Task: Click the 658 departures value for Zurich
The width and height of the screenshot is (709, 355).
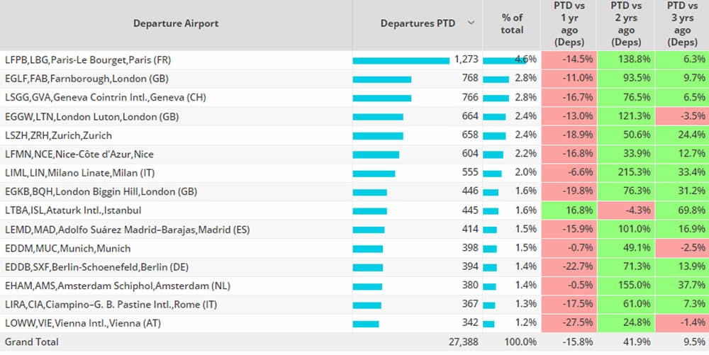Action: coord(470,135)
